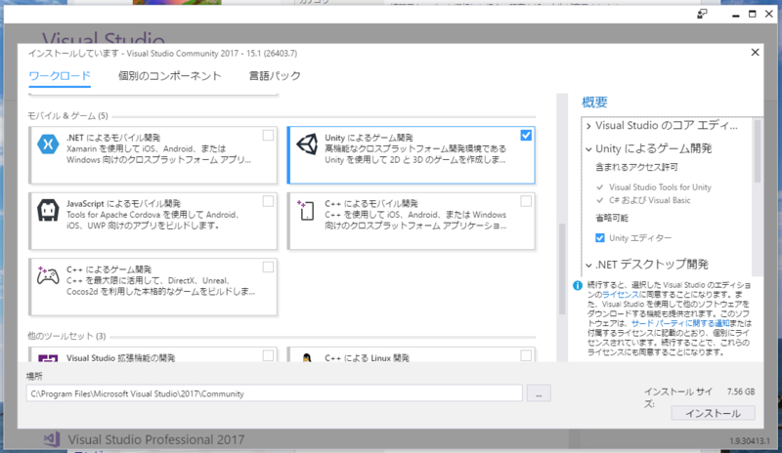Click the C++ mobile development phone icon
The image size is (782, 453).
coord(306,210)
